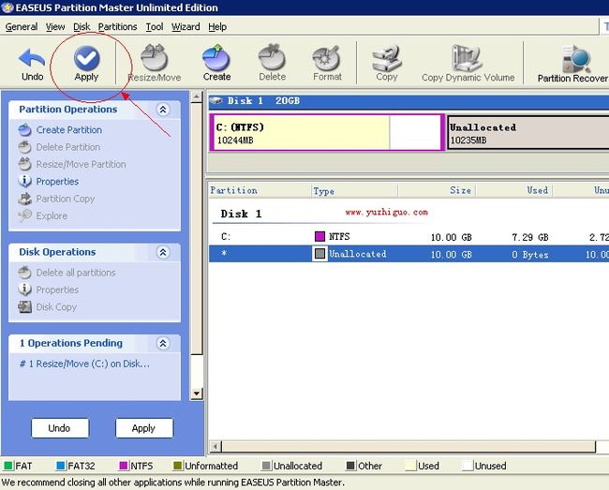The image size is (609, 490).
Task: Open the Help menu
Action: pyautogui.click(x=217, y=27)
